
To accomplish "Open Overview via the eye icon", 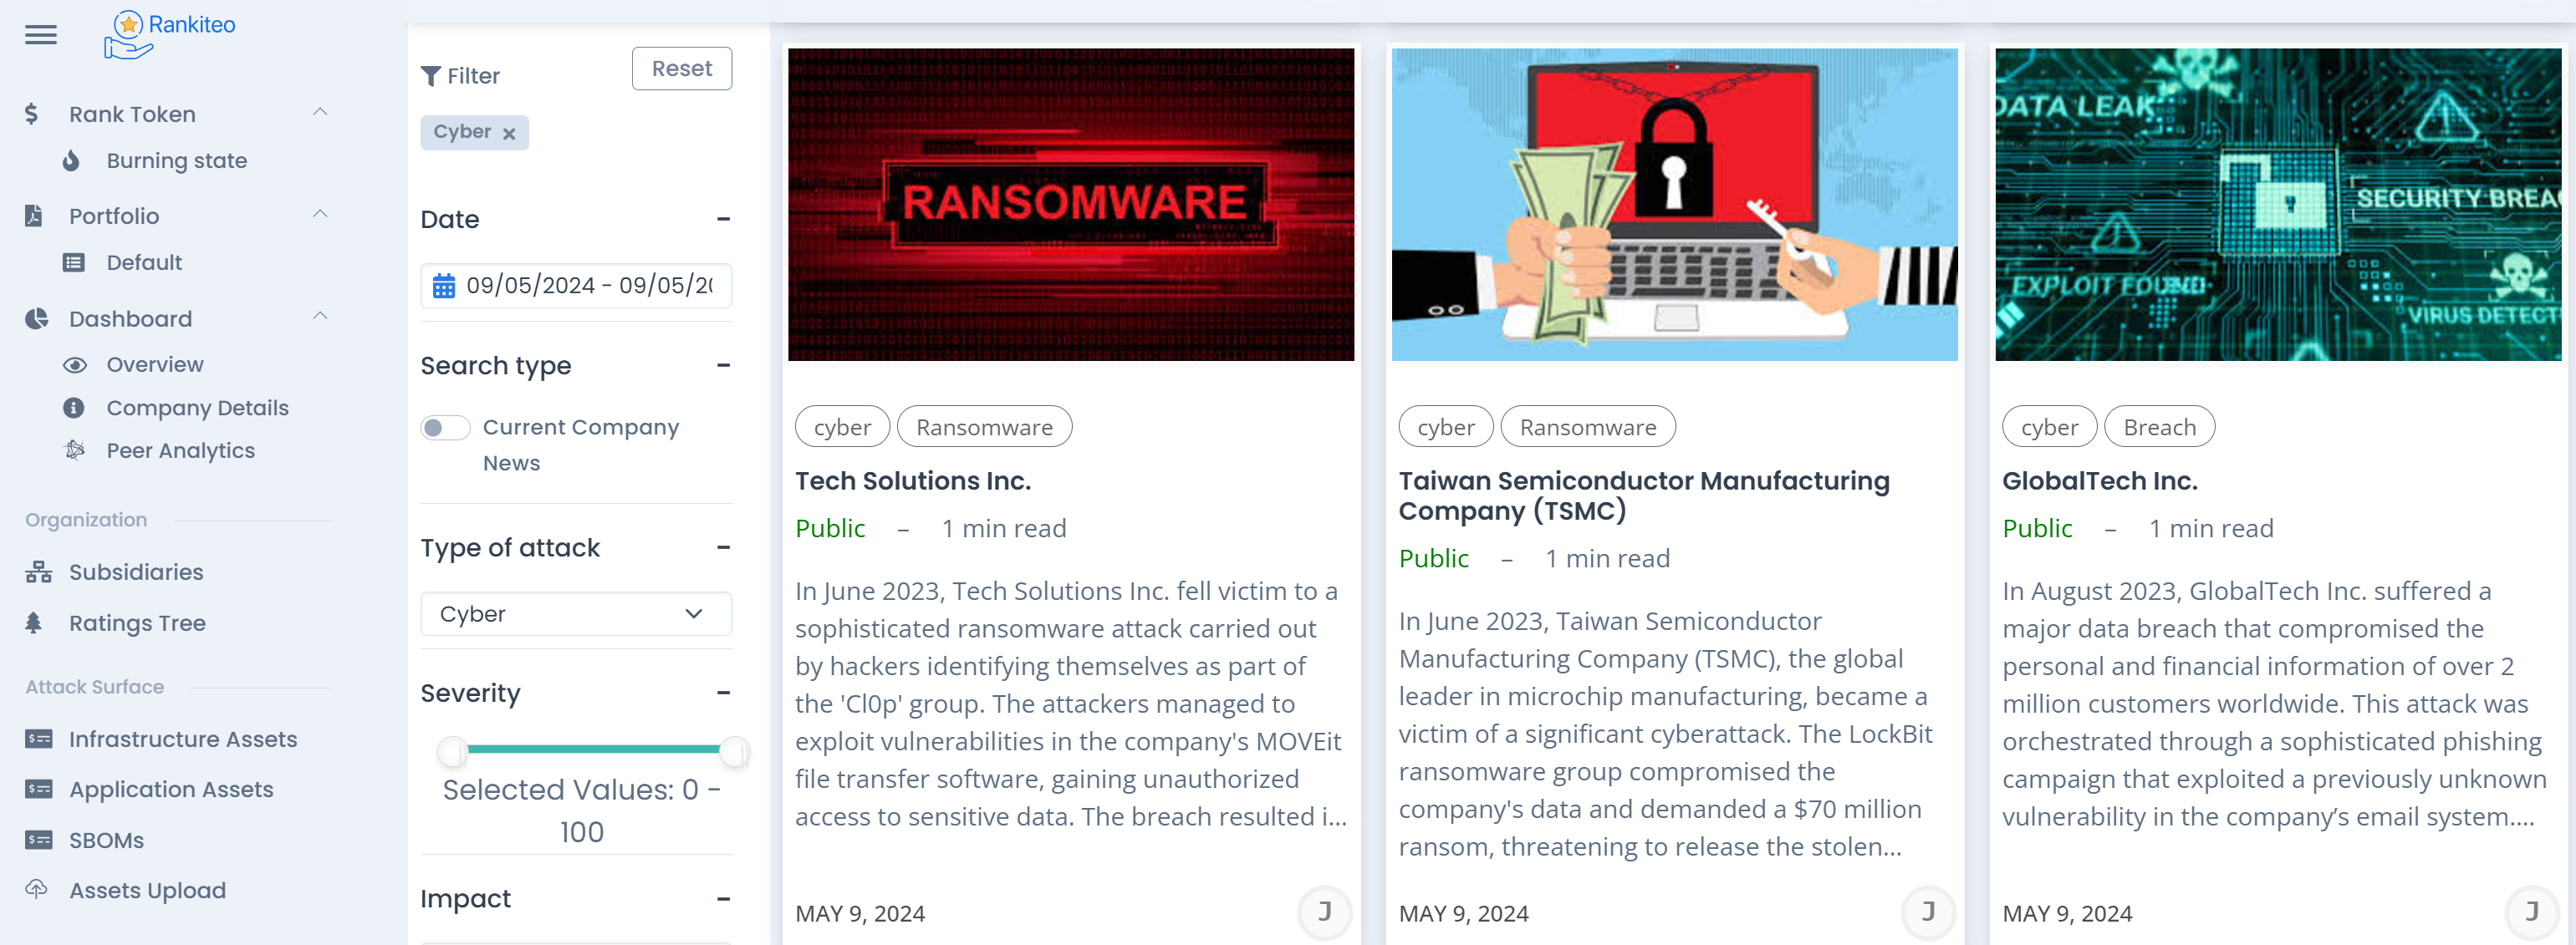I will [75, 364].
